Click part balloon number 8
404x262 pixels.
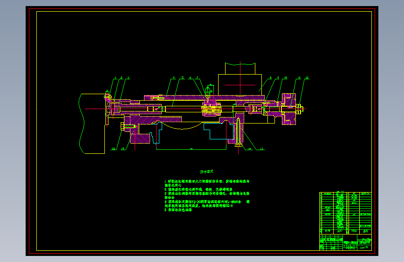[270, 77]
